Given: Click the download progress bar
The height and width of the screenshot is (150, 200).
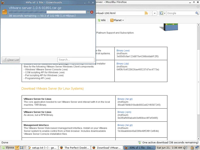Looking at the screenshot, I should 47,12.
